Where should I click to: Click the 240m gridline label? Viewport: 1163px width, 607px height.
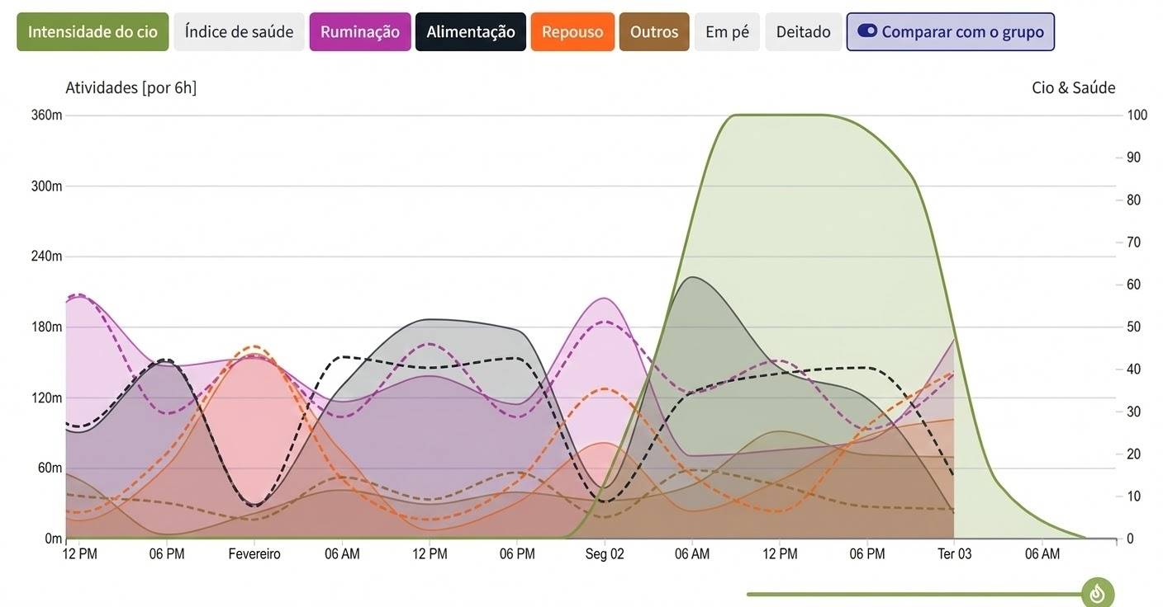tap(47, 256)
